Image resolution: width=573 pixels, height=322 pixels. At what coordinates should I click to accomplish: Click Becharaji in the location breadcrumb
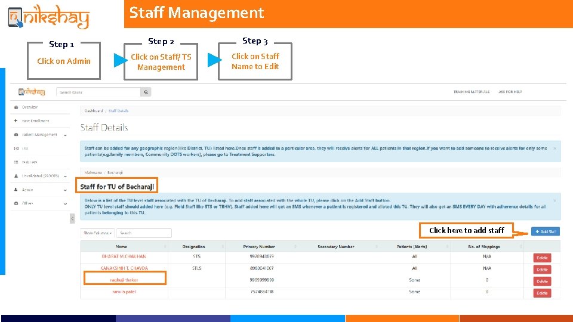tap(115, 172)
